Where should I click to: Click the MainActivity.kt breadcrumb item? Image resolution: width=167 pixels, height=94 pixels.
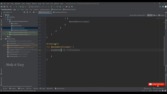(x=56, y=9)
